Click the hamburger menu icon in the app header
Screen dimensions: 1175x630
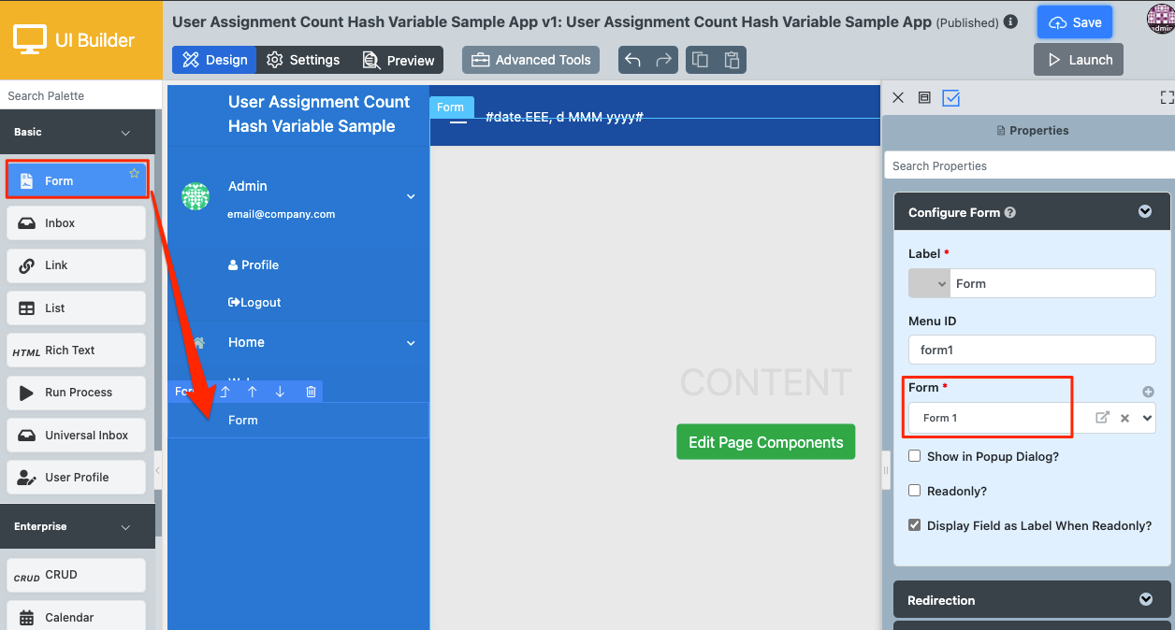tap(458, 119)
